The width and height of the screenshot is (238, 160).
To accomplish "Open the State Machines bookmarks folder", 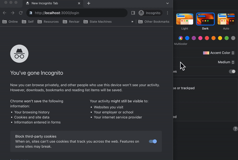I will [98, 22].
